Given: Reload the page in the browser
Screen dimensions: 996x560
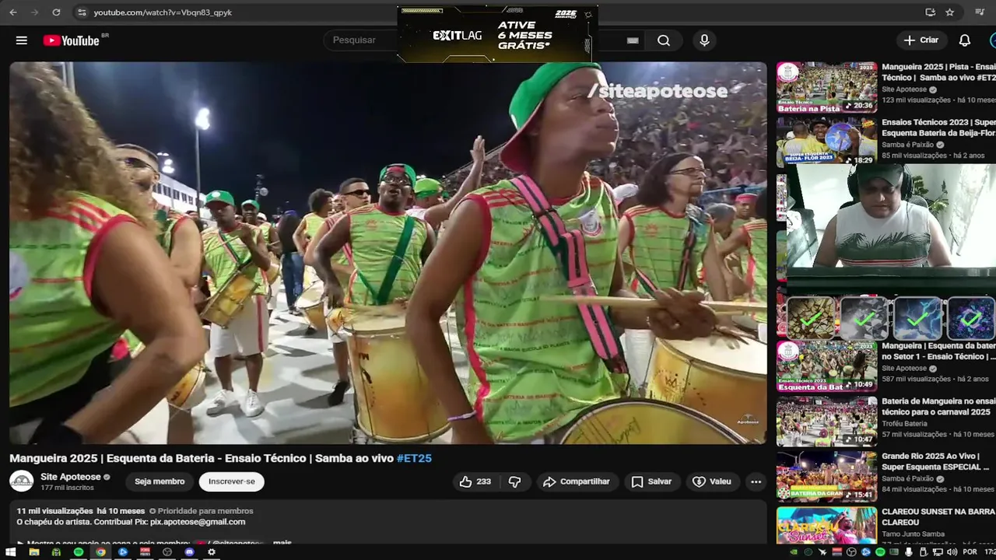Looking at the screenshot, I should 56,12.
